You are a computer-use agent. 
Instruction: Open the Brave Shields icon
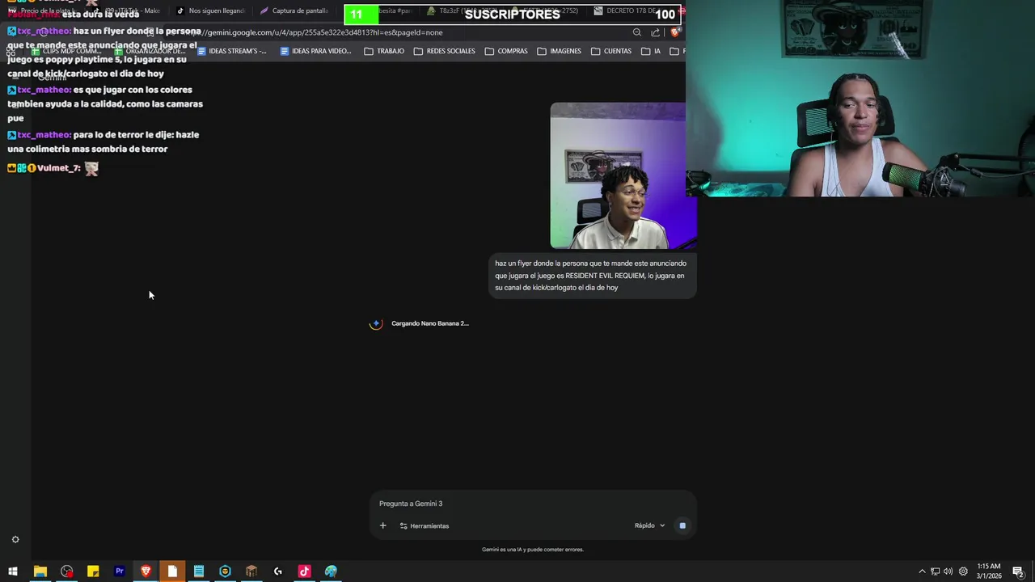click(675, 32)
